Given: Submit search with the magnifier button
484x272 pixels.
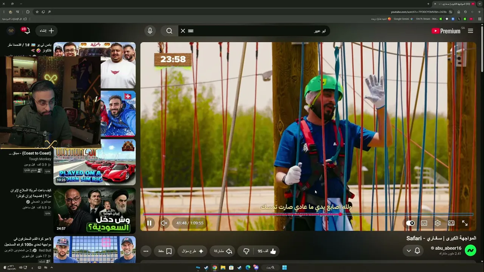Looking at the screenshot, I should [169, 31].
